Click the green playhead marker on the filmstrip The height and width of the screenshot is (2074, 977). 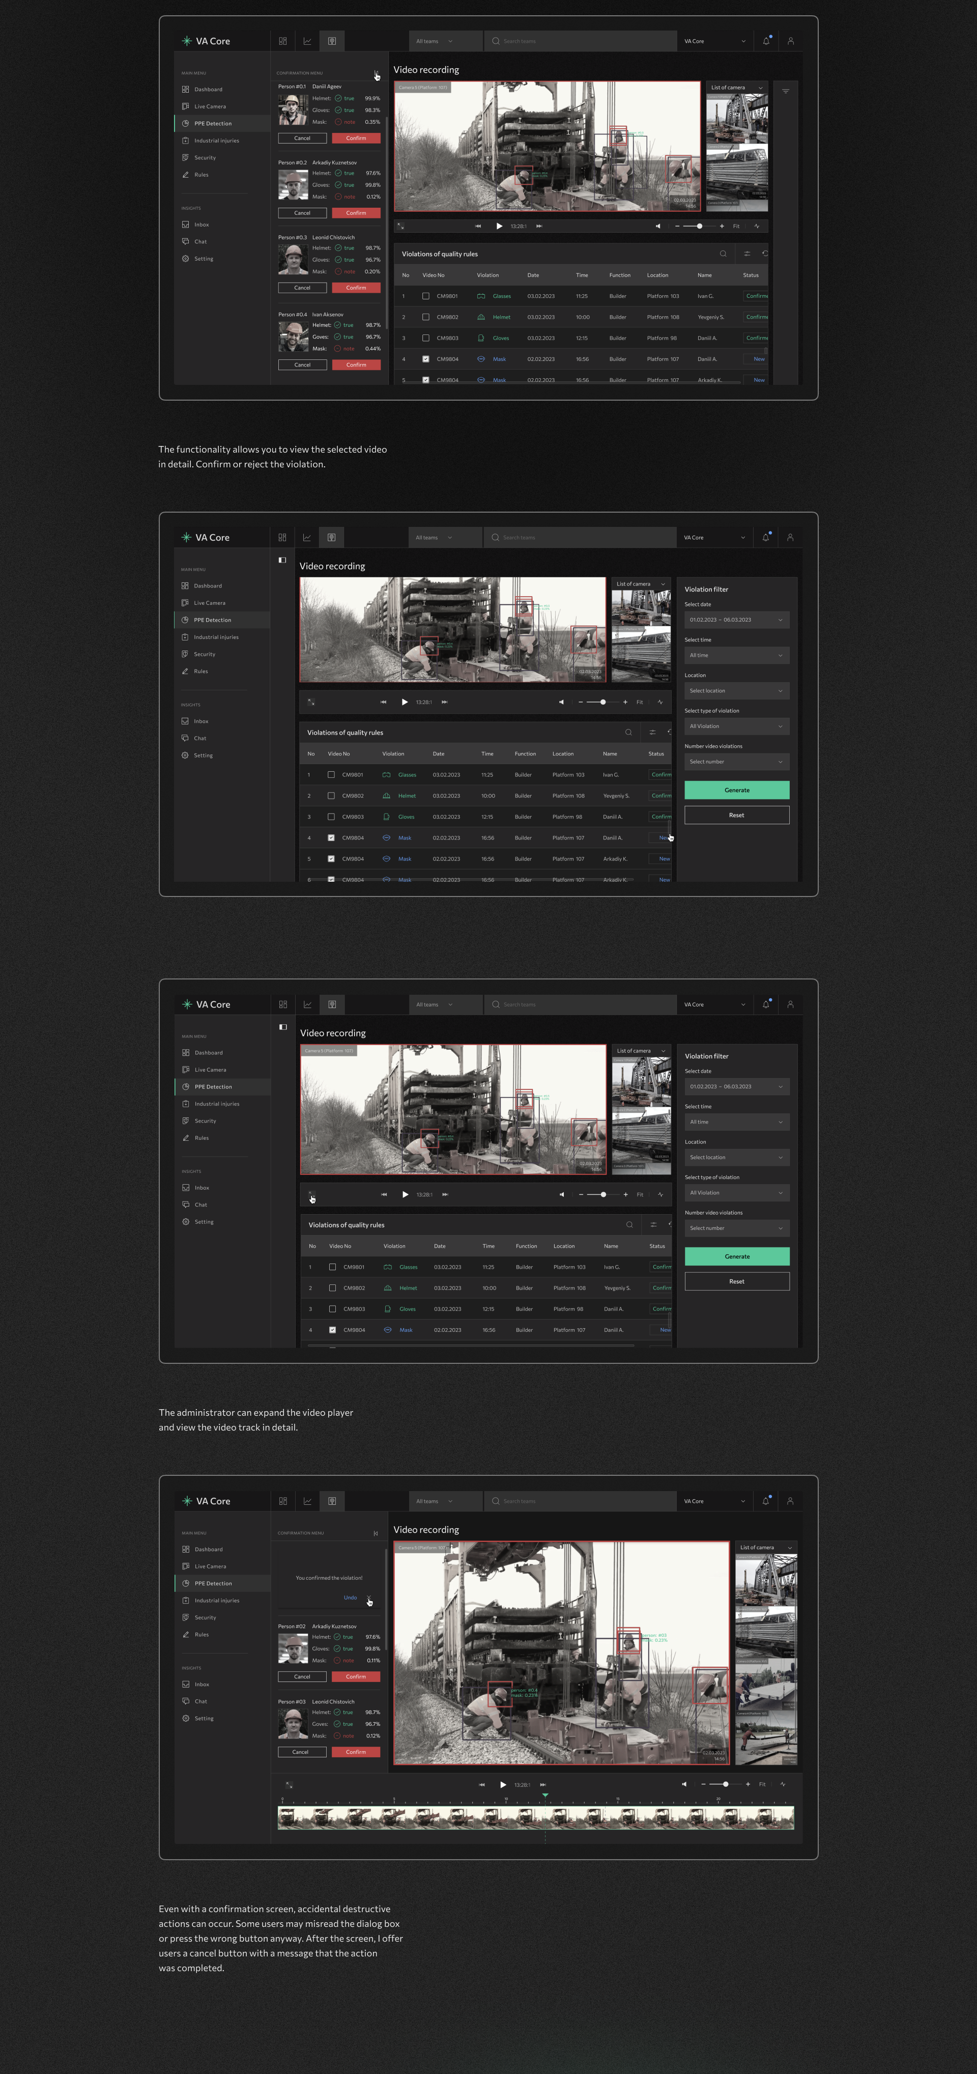tap(545, 1796)
